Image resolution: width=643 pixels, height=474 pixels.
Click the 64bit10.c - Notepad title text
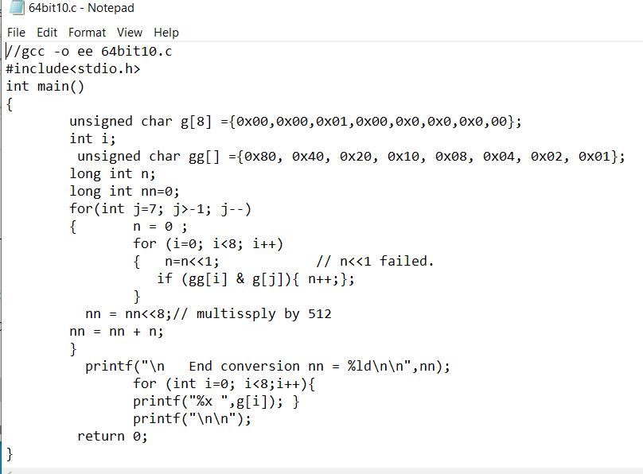pyautogui.click(x=81, y=8)
